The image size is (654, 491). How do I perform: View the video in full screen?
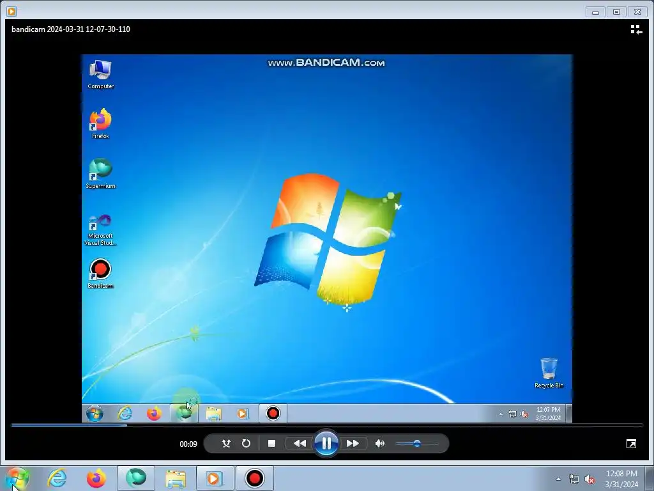(631, 444)
